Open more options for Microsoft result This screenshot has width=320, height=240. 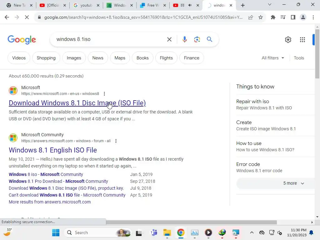(x=104, y=94)
